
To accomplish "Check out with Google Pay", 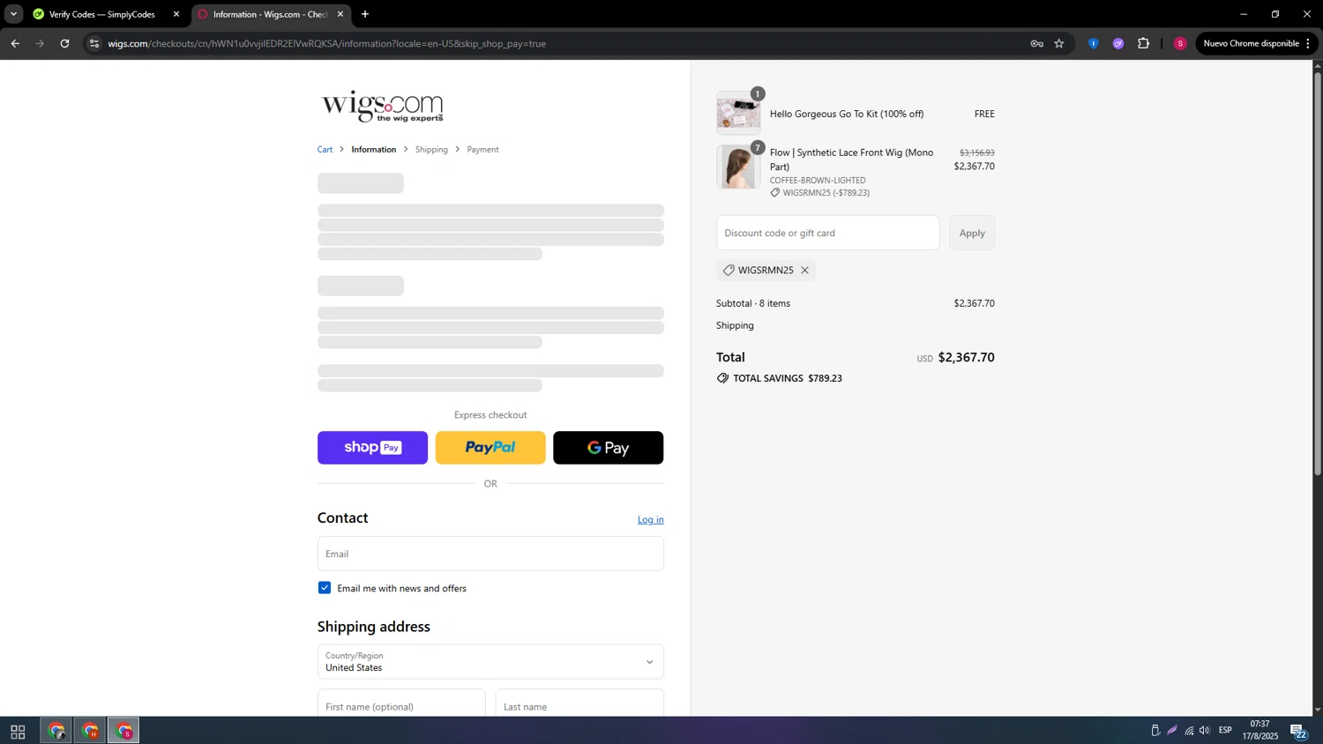I will [x=608, y=448].
